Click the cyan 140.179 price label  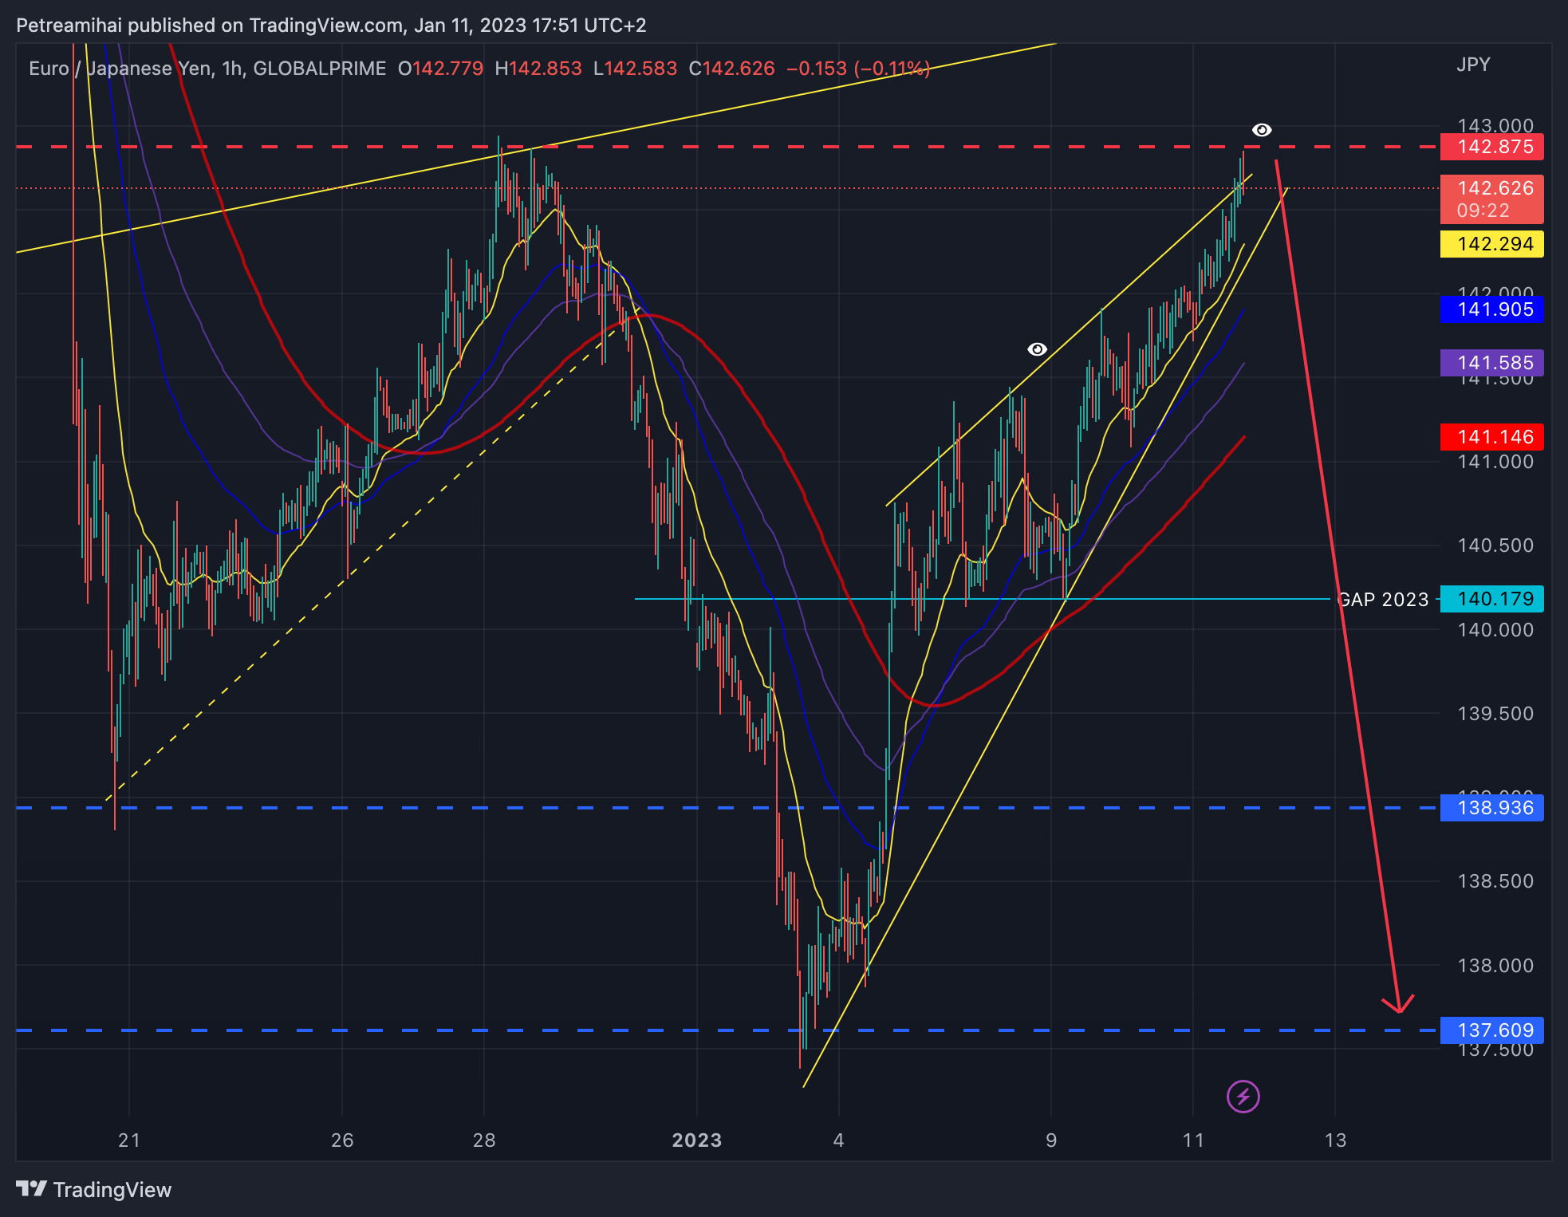click(x=1491, y=599)
